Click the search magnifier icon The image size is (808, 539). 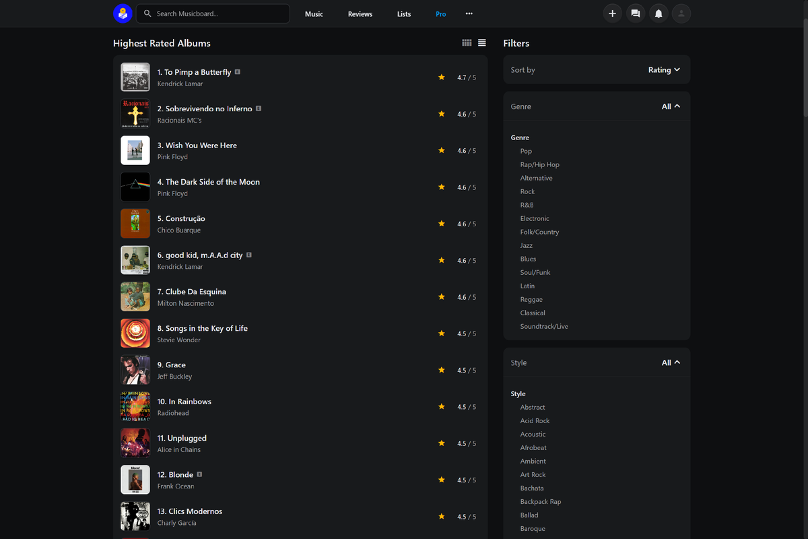pos(147,13)
